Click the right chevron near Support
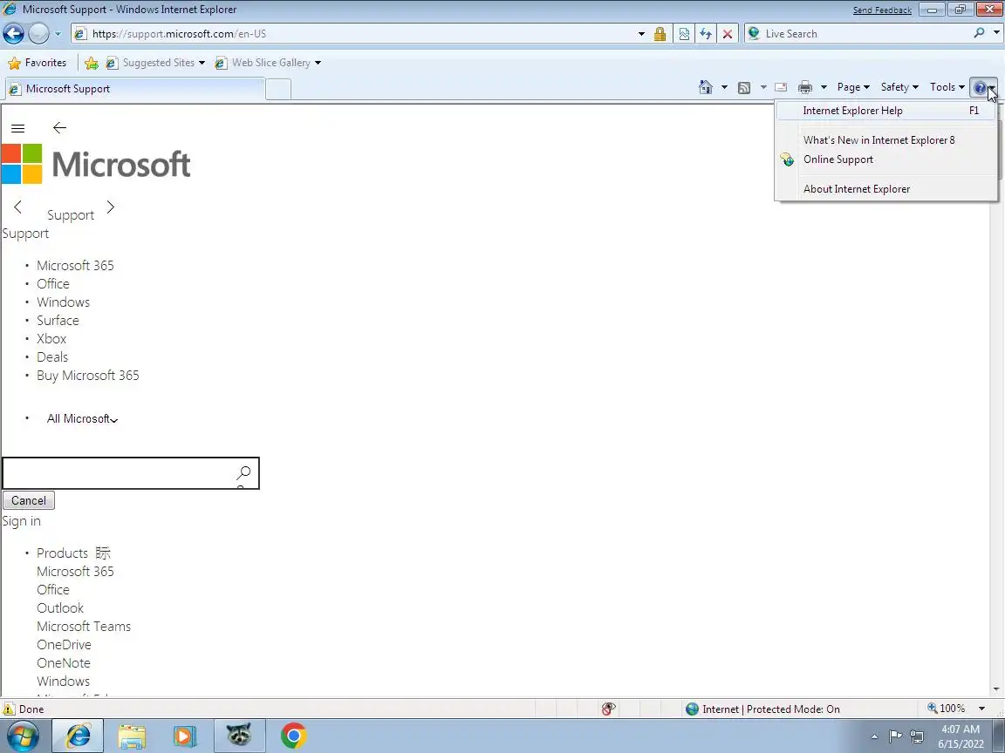This screenshot has width=1005, height=753. pyautogui.click(x=110, y=207)
